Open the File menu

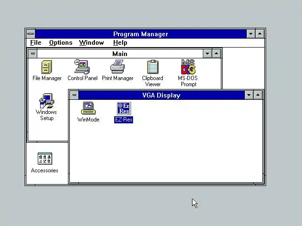(x=36, y=42)
